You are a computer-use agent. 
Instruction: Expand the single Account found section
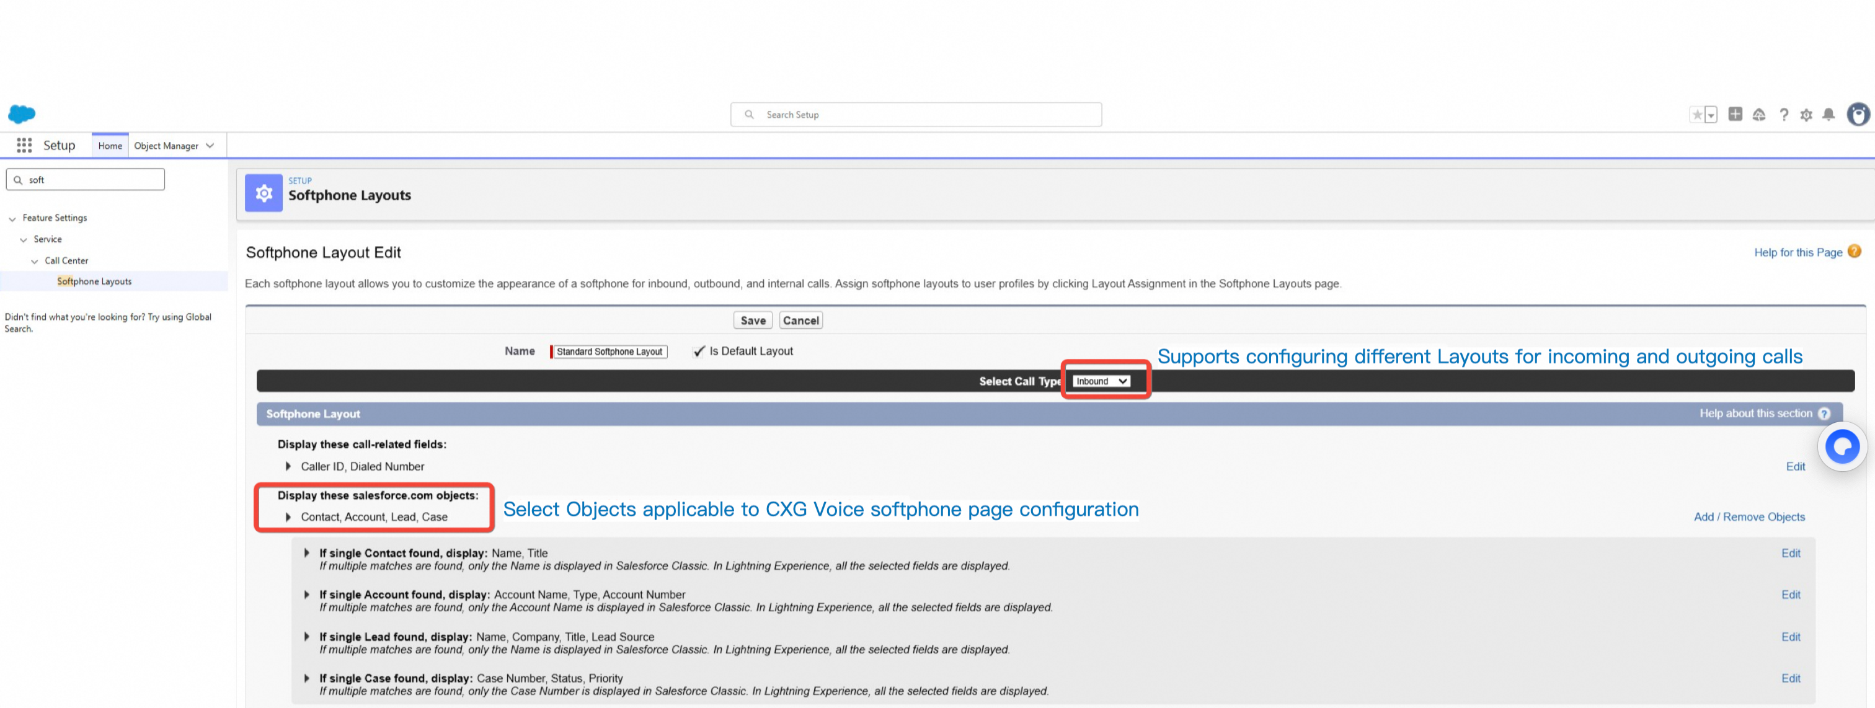coord(306,595)
